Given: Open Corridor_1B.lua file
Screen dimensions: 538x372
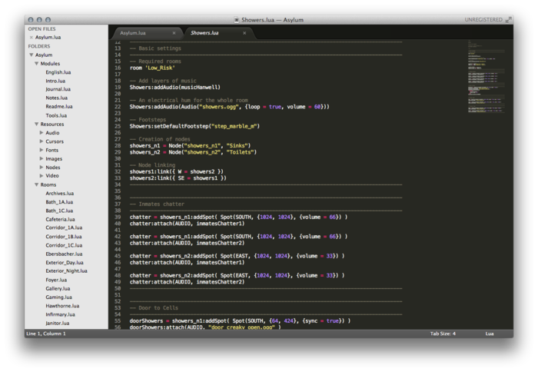Looking at the screenshot, I should pos(64,237).
